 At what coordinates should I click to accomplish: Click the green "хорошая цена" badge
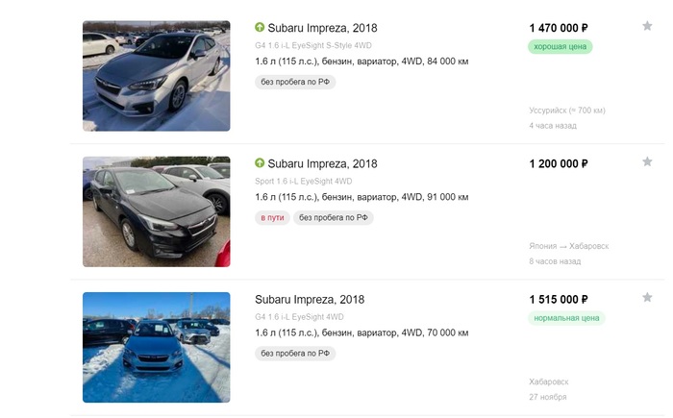coord(560,46)
